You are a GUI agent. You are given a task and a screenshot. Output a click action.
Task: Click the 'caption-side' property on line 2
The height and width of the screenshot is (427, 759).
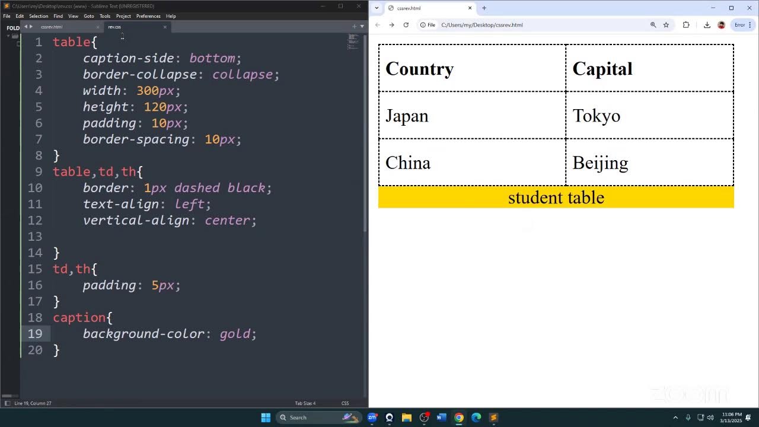(129, 58)
